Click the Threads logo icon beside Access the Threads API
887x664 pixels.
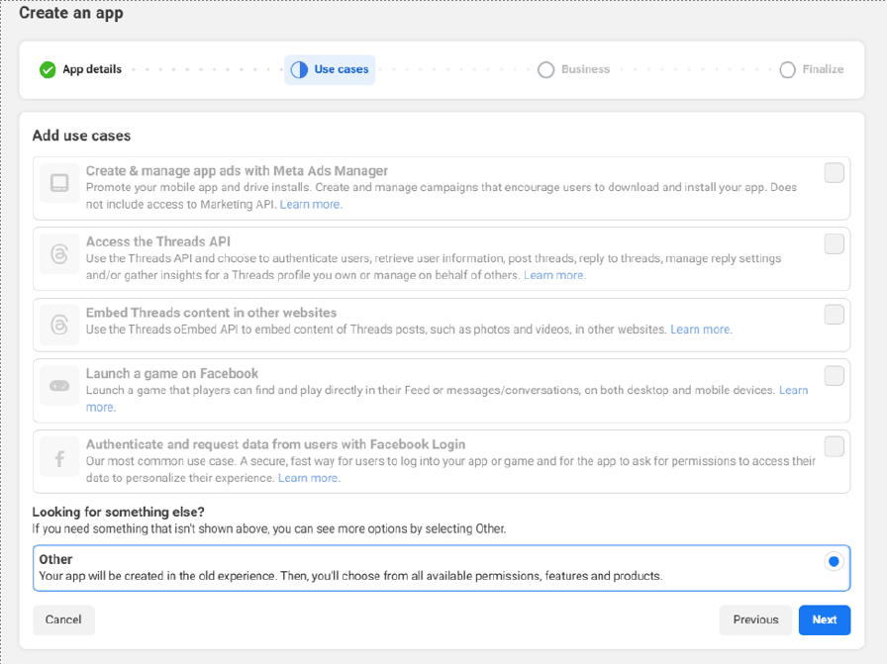(59, 255)
